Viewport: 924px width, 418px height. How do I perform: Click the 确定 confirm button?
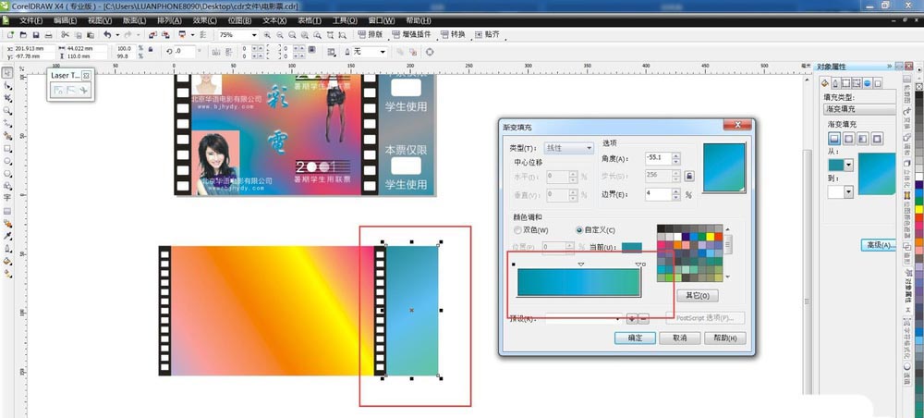(635, 338)
